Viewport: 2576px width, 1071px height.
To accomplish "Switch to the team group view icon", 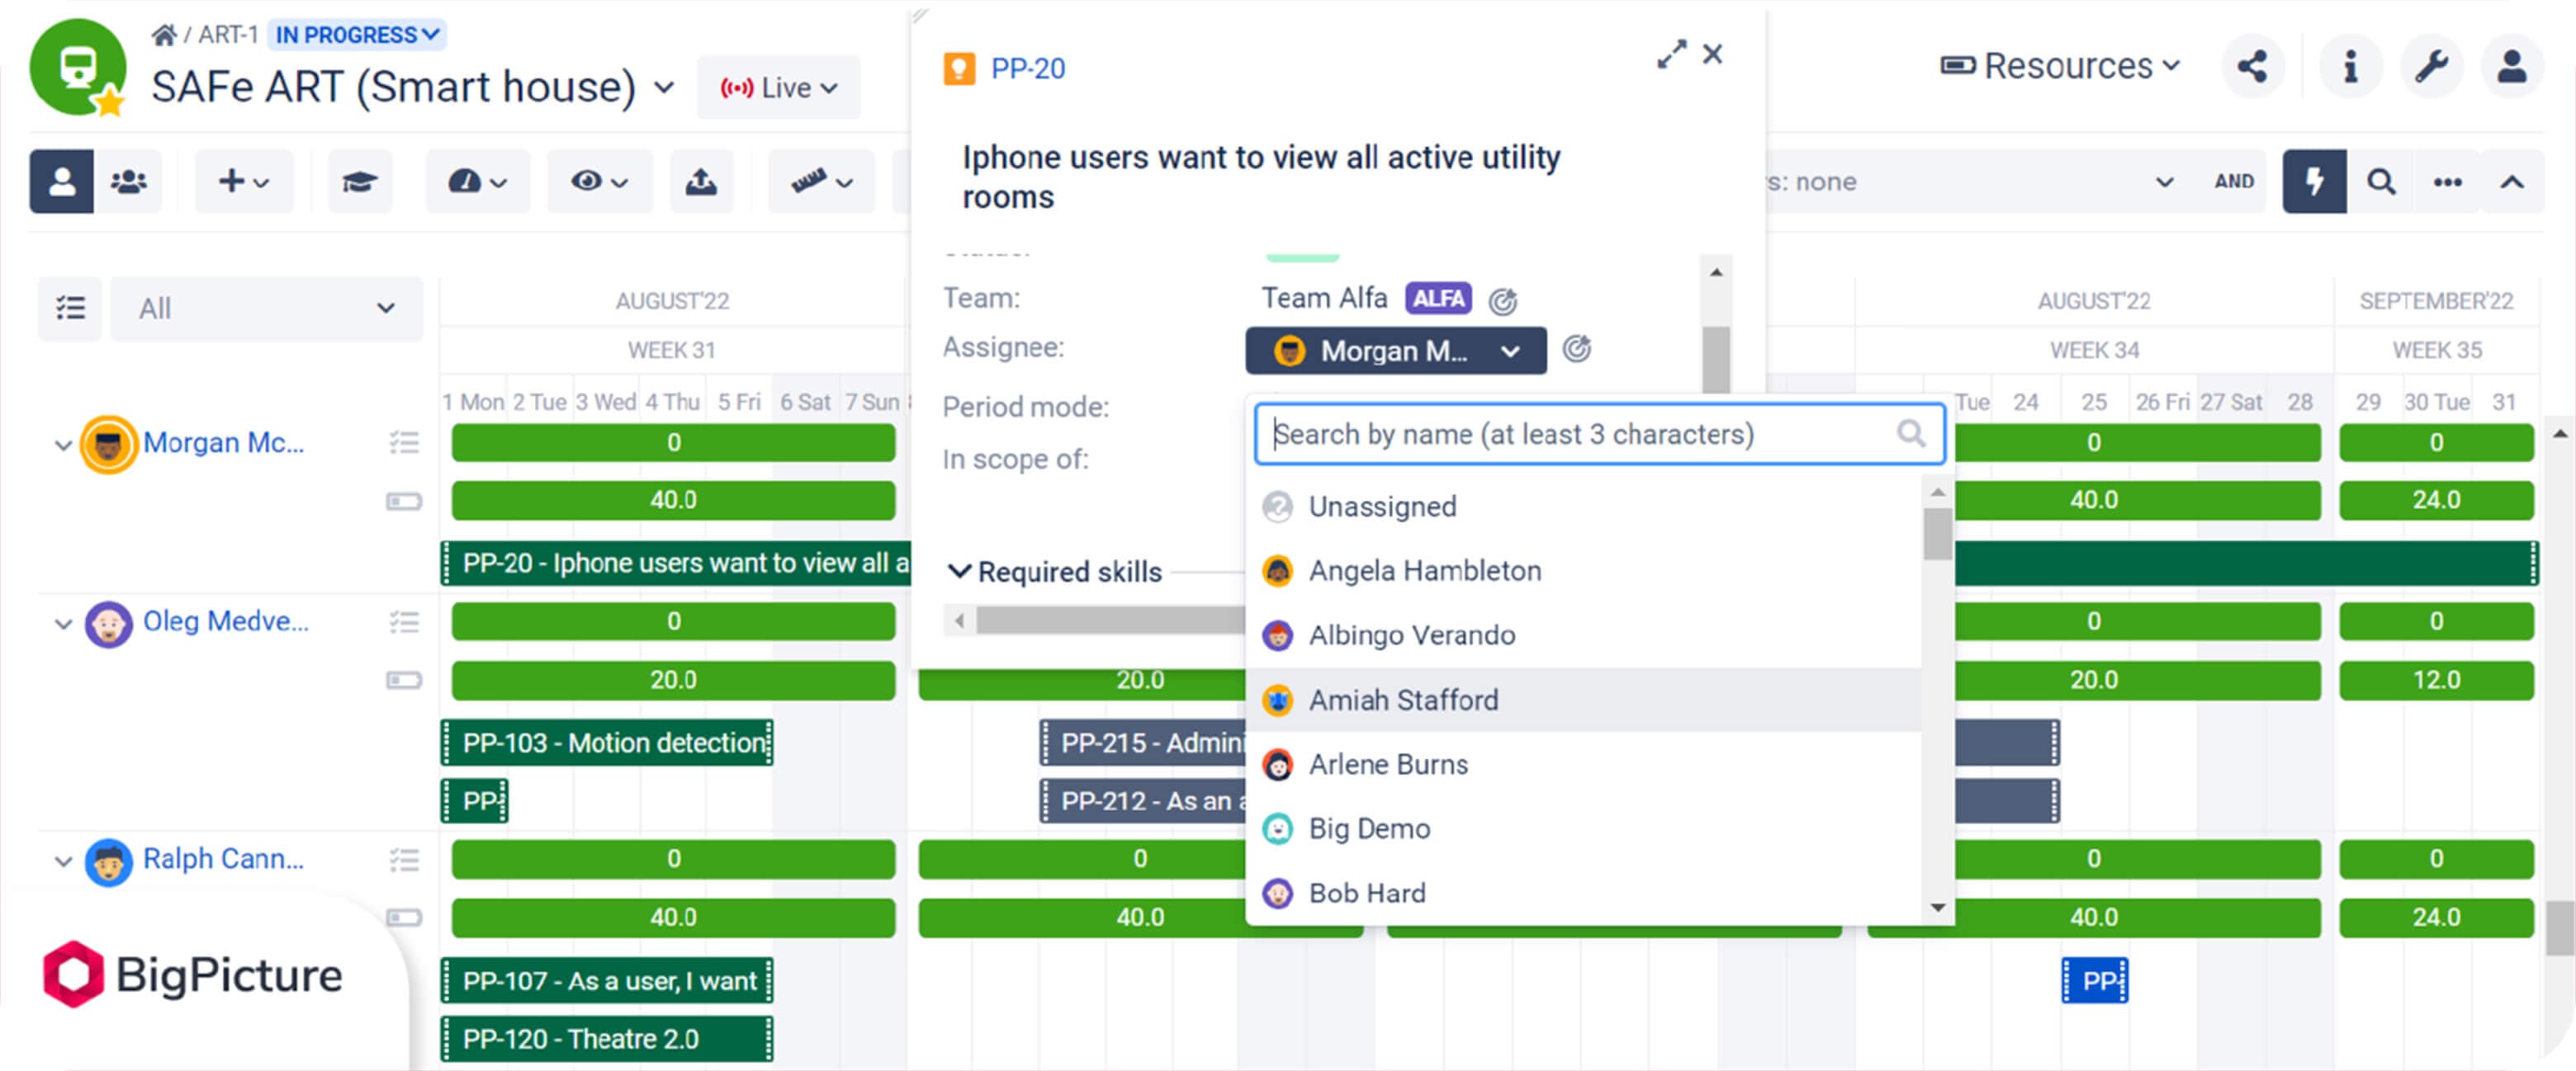I will (128, 182).
